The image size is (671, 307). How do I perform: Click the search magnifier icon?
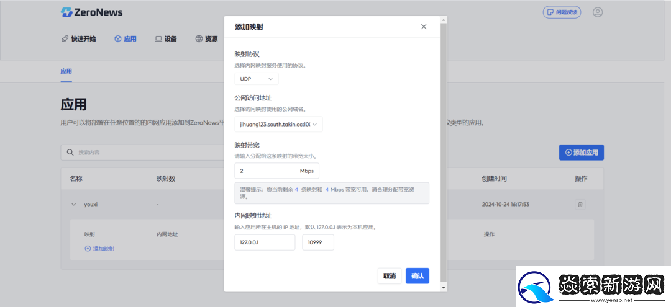(x=70, y=153)
